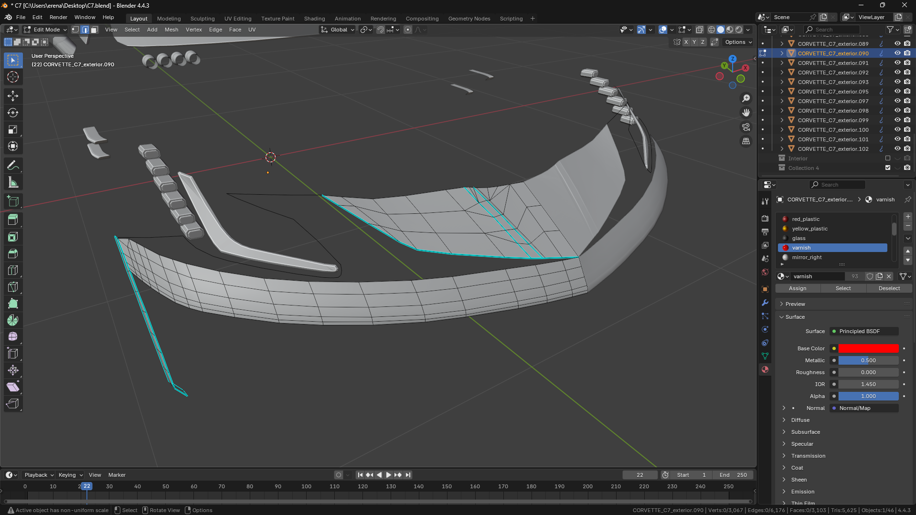This screenshot has width=916, height=515.
Task: Select the Edge Slide tool
Action: (x=13, y=354)
